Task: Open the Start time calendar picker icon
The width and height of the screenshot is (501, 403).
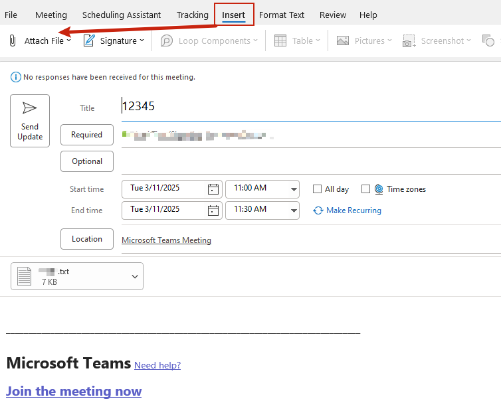Action: pyautogui.click(x=213, y=189)
